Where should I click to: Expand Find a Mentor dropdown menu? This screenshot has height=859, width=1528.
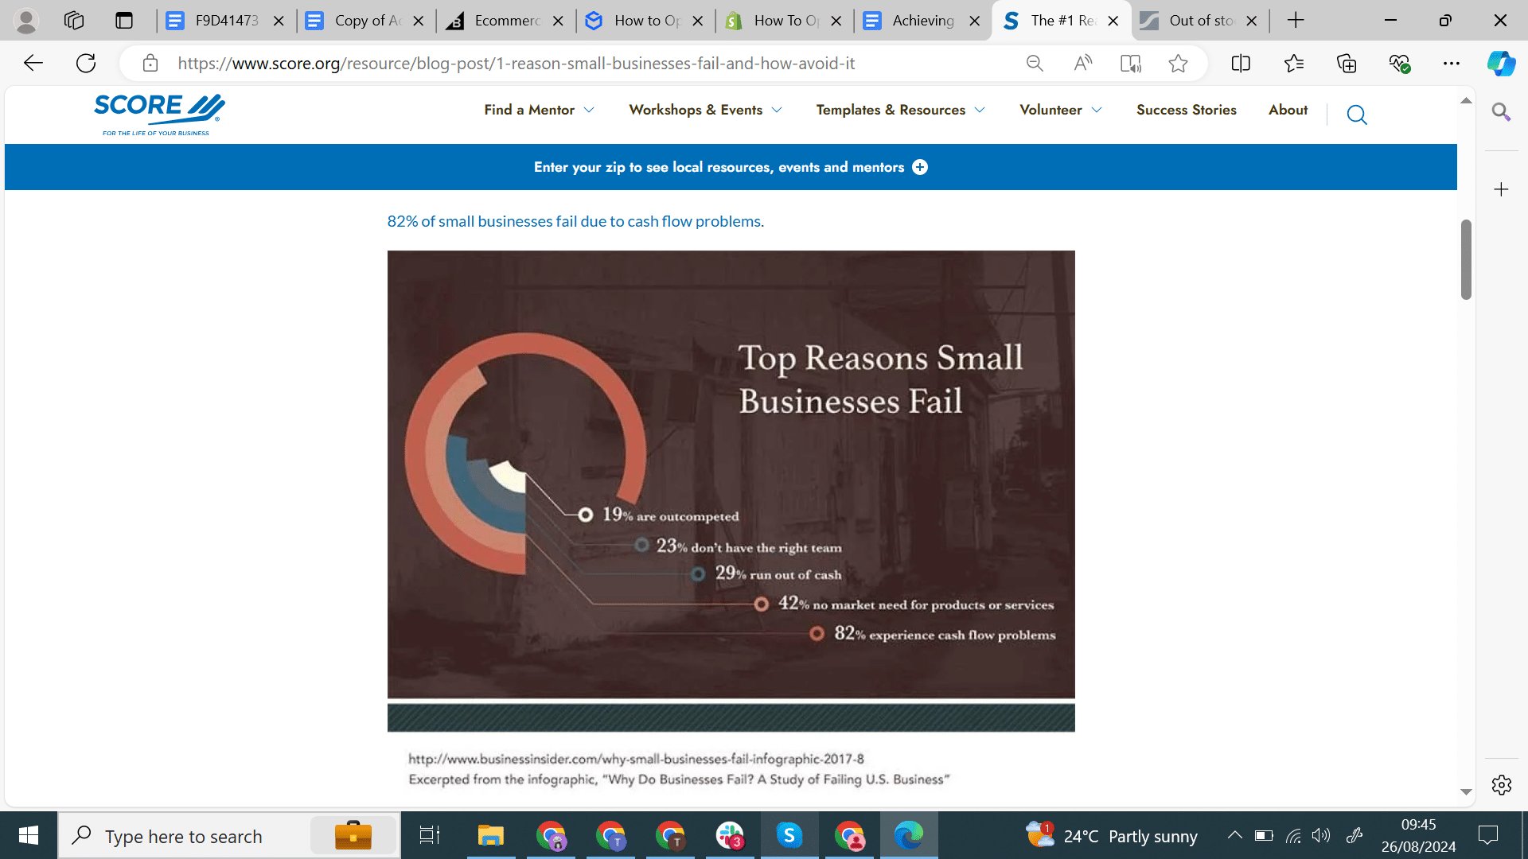539,110
